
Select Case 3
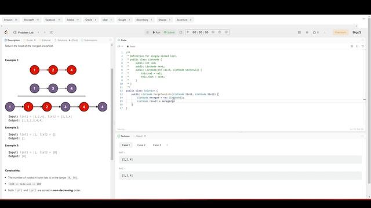click(x=157, y=145)
